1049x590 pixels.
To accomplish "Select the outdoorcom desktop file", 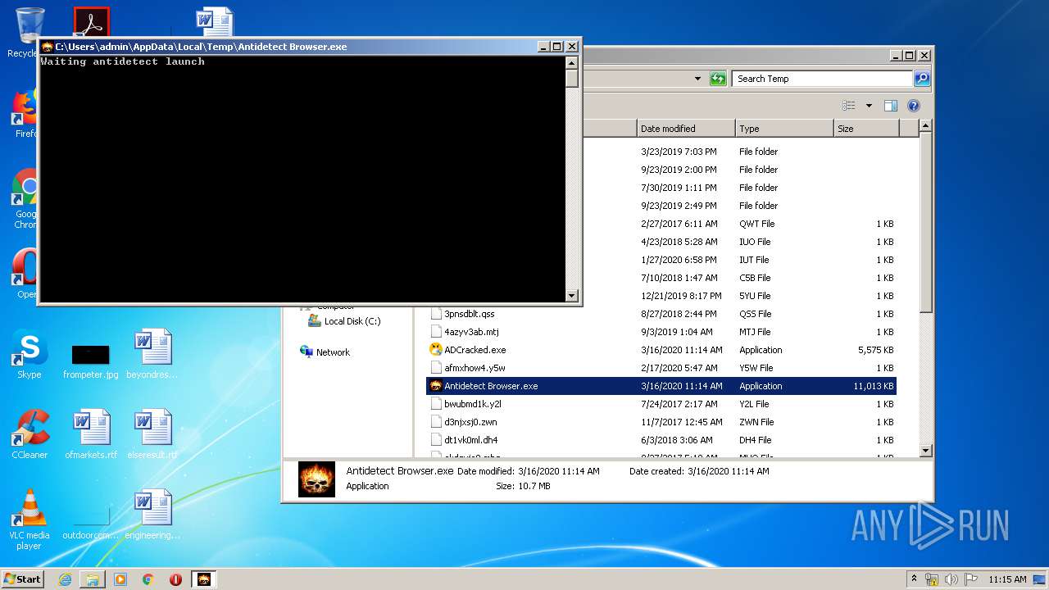I will click(x=90, y=523).
